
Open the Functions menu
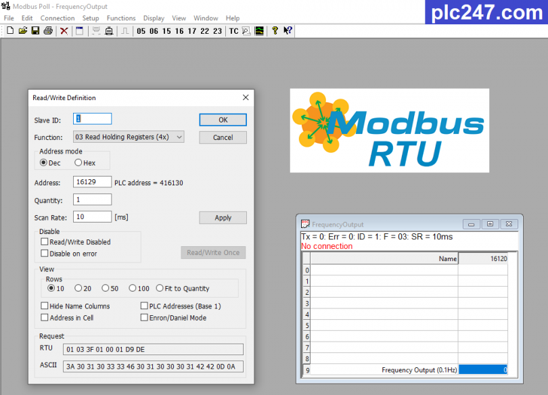(121, 18)
